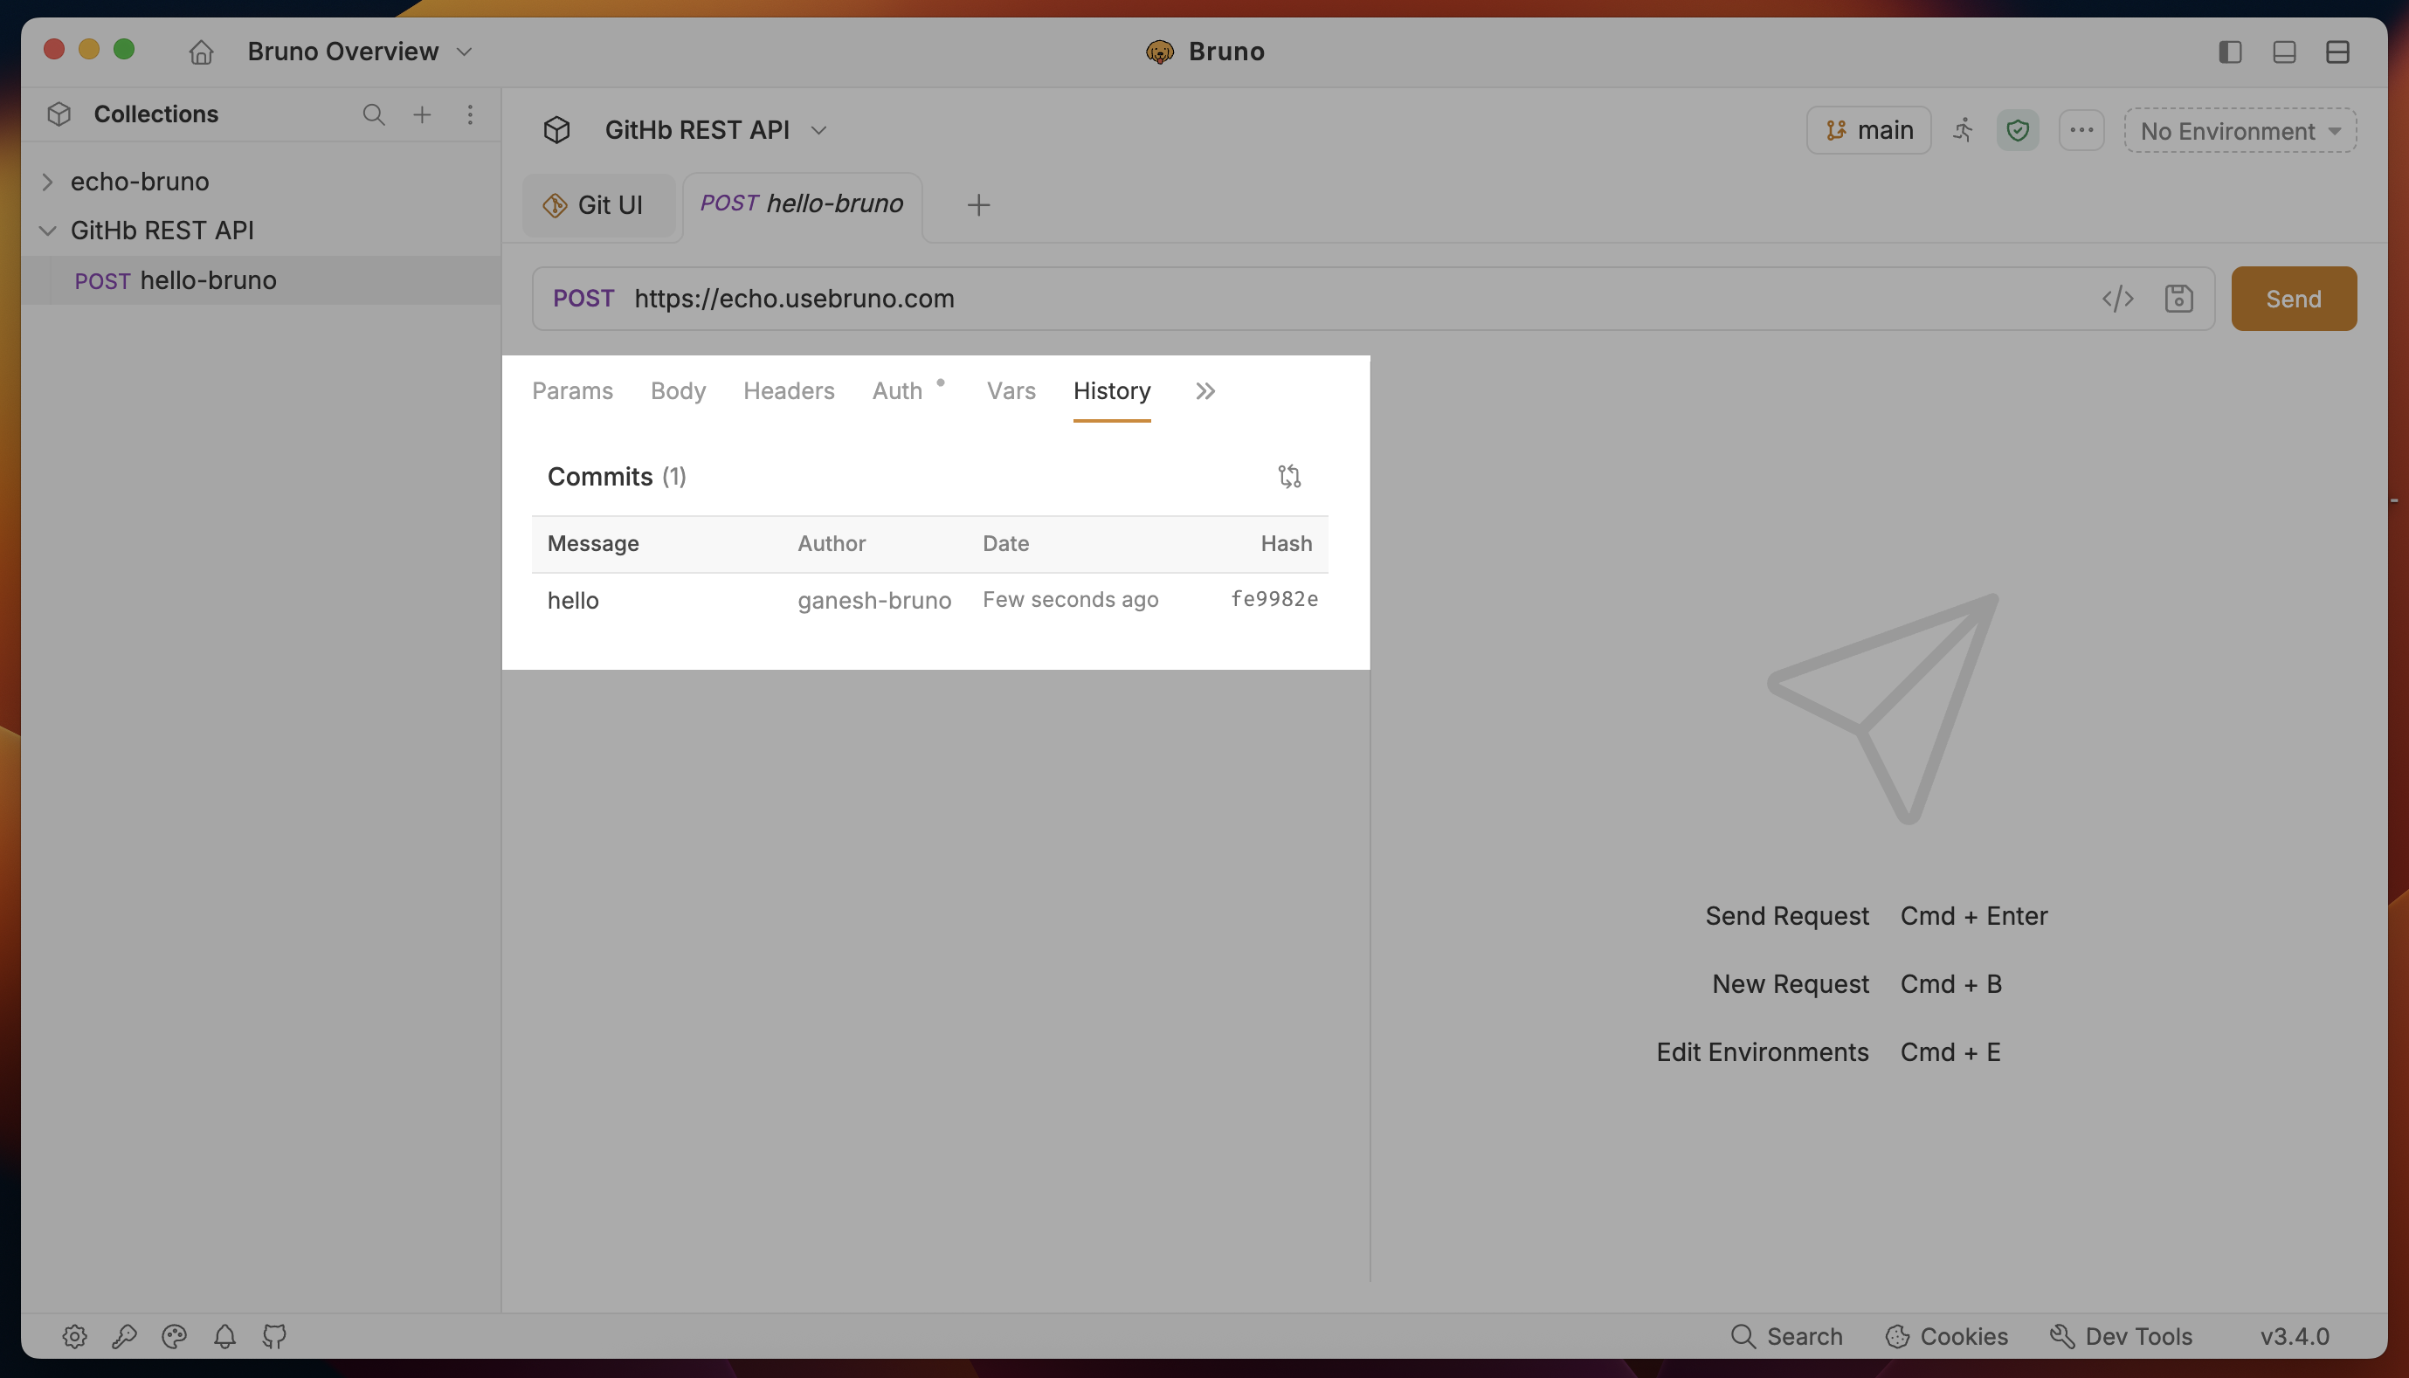Click the compare commits icon next to Commits

(1289, 476)
